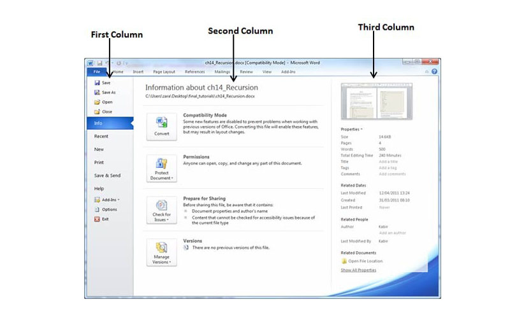Screen dimensions: 510x318
Task: Click the file path ch14_Recursion.docx
Action: coord(200,96)
